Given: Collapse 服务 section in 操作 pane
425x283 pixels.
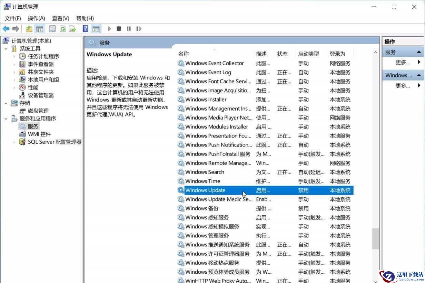Looking at the screenshot, I should tap(419, 52).
